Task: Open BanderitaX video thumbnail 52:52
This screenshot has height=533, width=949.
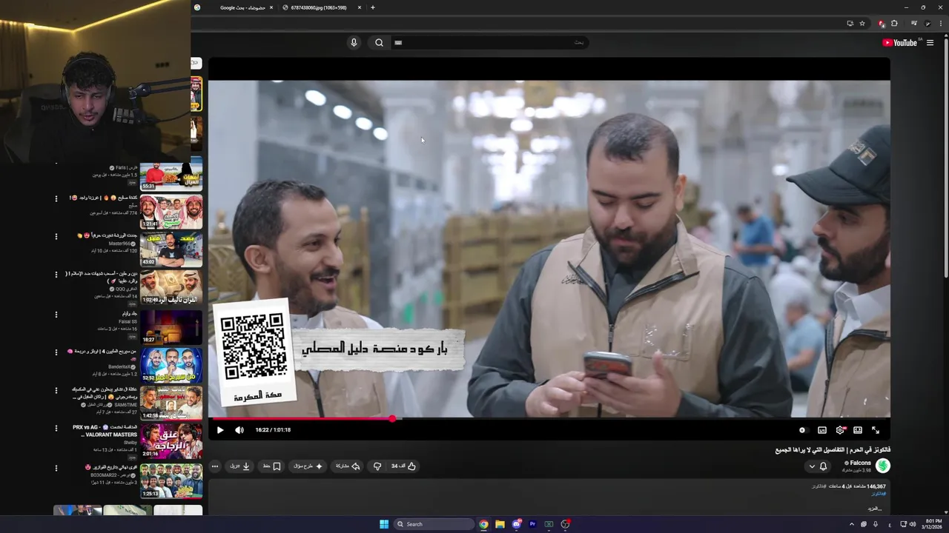Action: pyautogui.click(x=171, y=365)
